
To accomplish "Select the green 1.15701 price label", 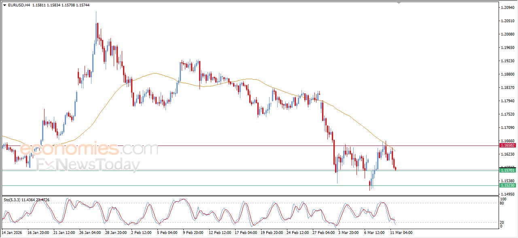I will tap(507, 171).
